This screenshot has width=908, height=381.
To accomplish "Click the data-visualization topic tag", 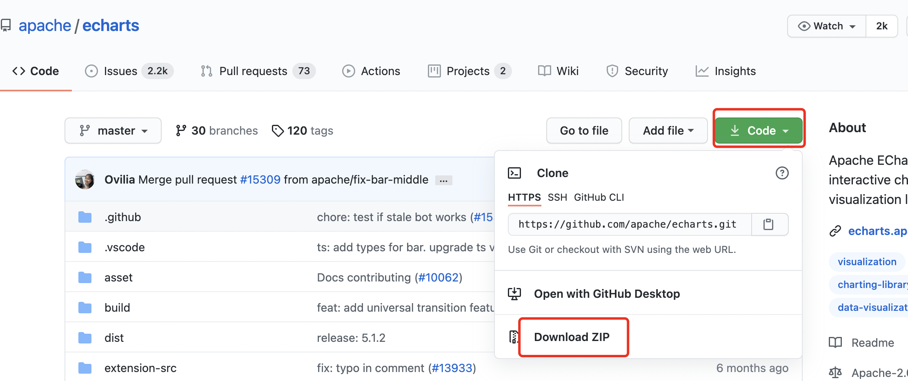I will [869, 307].
